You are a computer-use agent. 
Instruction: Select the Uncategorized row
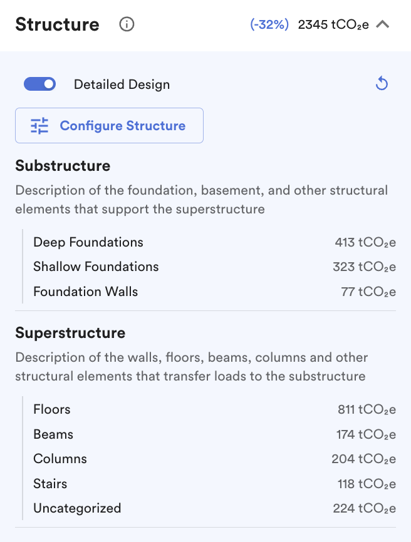tap(77, 508)
